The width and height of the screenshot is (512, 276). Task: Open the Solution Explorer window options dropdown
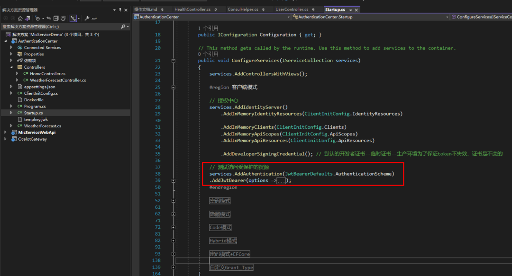[114, 10]
